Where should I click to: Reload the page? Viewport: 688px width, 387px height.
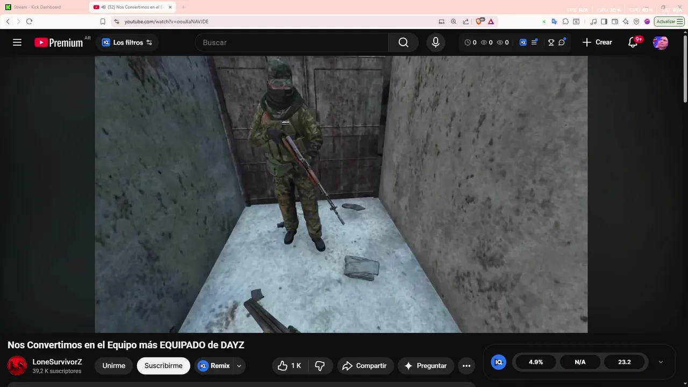(x=29, y=21)
